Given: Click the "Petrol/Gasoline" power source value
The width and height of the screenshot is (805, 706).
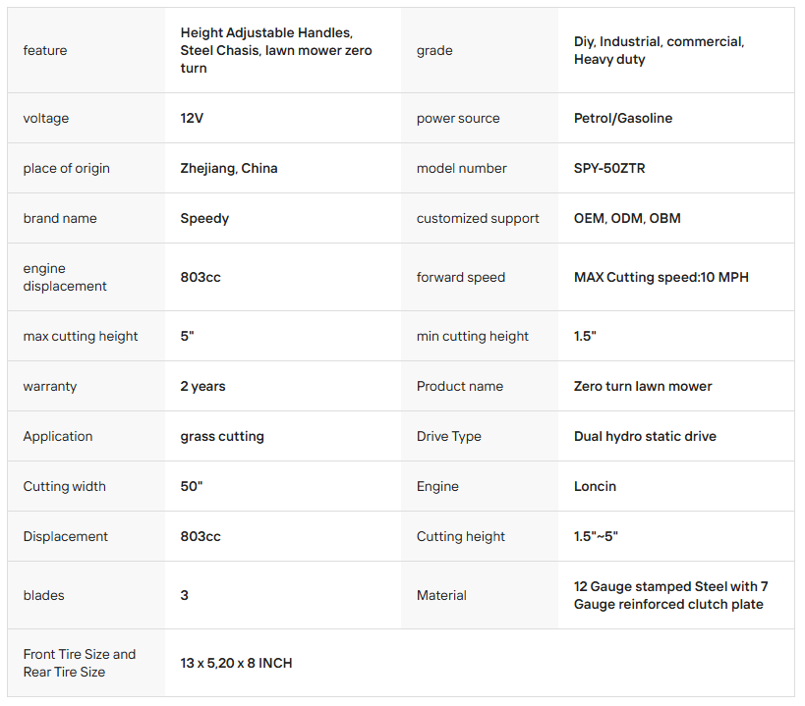Looking at the screenshot, I should click(x=623, y=118).
